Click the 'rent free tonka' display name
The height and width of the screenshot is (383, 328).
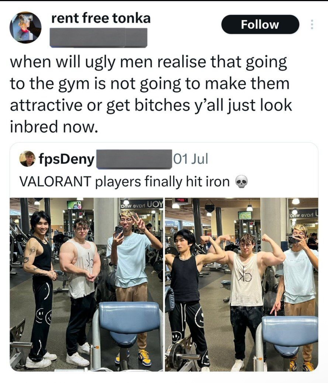point(101,18)
